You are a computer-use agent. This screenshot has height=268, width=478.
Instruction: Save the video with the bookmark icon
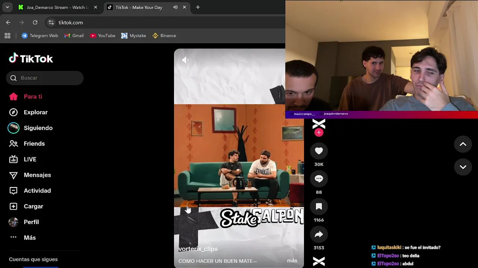(x=319, y=207)
